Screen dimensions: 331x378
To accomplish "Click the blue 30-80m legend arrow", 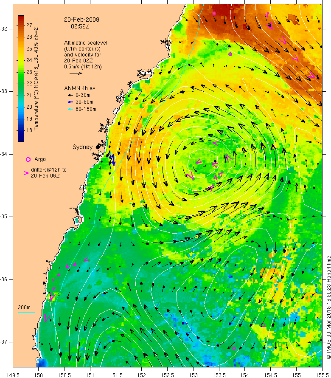I will pos(70,102).
